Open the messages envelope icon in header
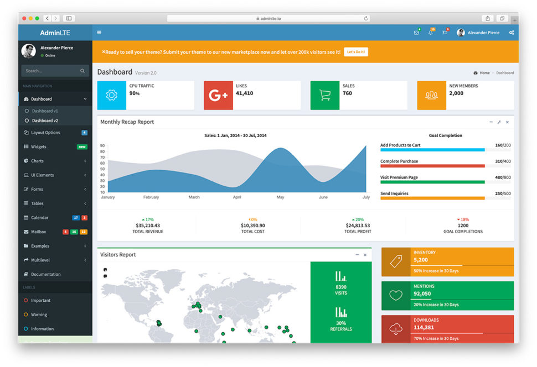This screenshot has height=367, width=537. tap(416, 33)
